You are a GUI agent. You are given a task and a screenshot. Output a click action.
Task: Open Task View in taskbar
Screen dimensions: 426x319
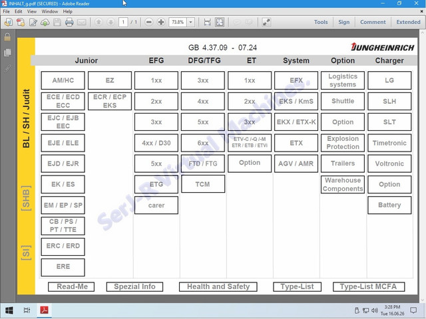(27, 310)
